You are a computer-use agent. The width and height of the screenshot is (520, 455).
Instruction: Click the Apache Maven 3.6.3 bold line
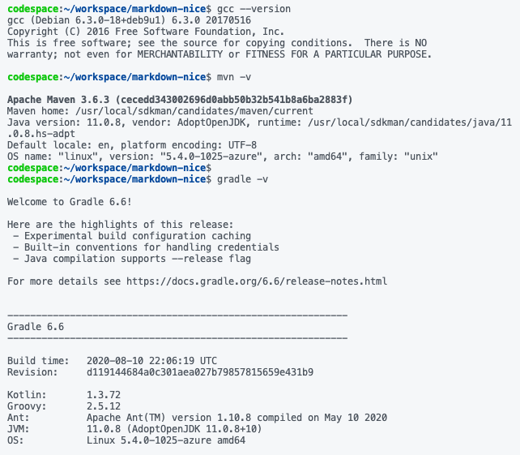click(180, 100)
